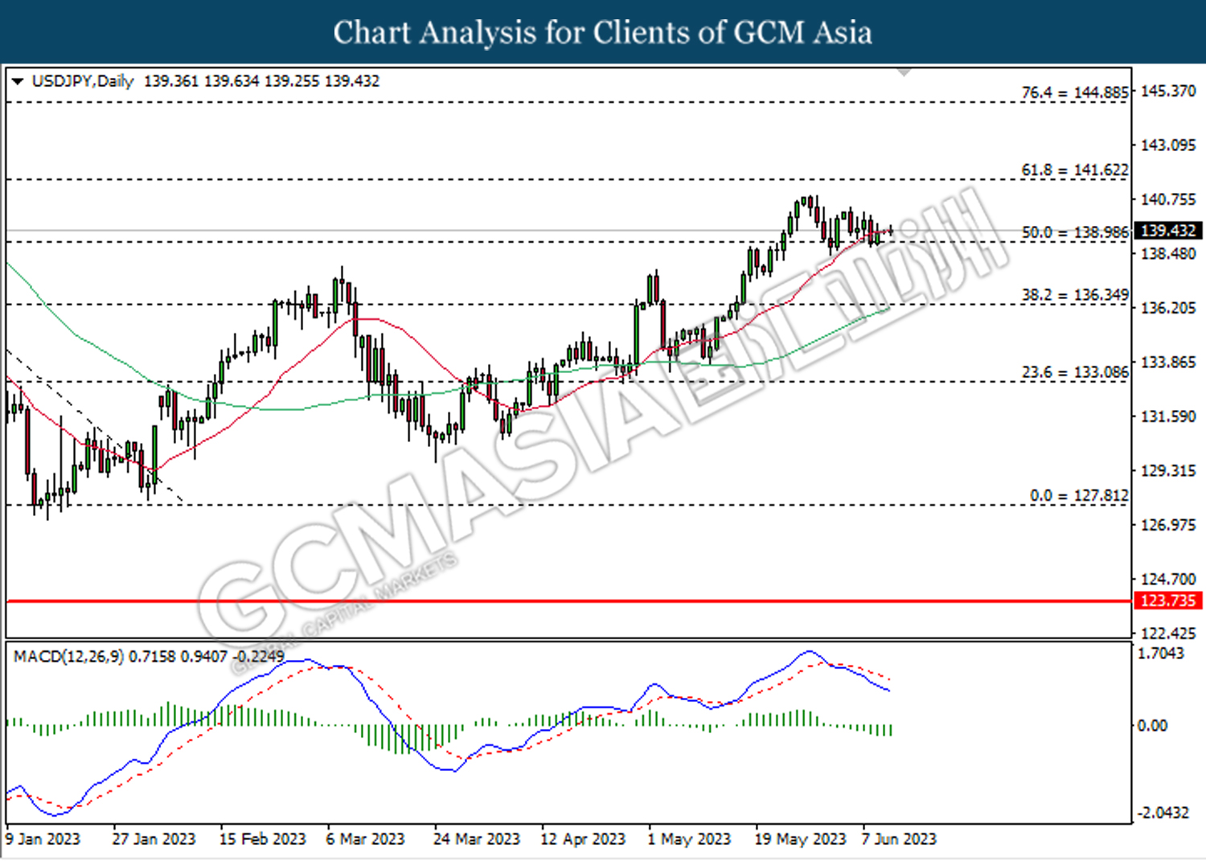Click the 140.755 price axis value
The height and width of the screenshot is (861, 1206).
pyautogui.click(x=1168, y=199)
